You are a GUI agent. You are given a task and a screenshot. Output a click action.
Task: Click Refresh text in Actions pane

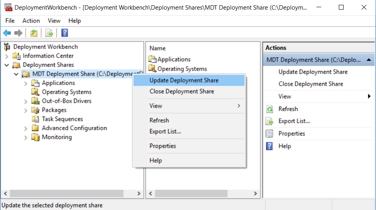pos(288,109)
